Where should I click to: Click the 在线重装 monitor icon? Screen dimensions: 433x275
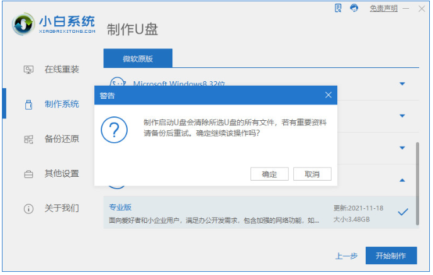click(28, 69)
